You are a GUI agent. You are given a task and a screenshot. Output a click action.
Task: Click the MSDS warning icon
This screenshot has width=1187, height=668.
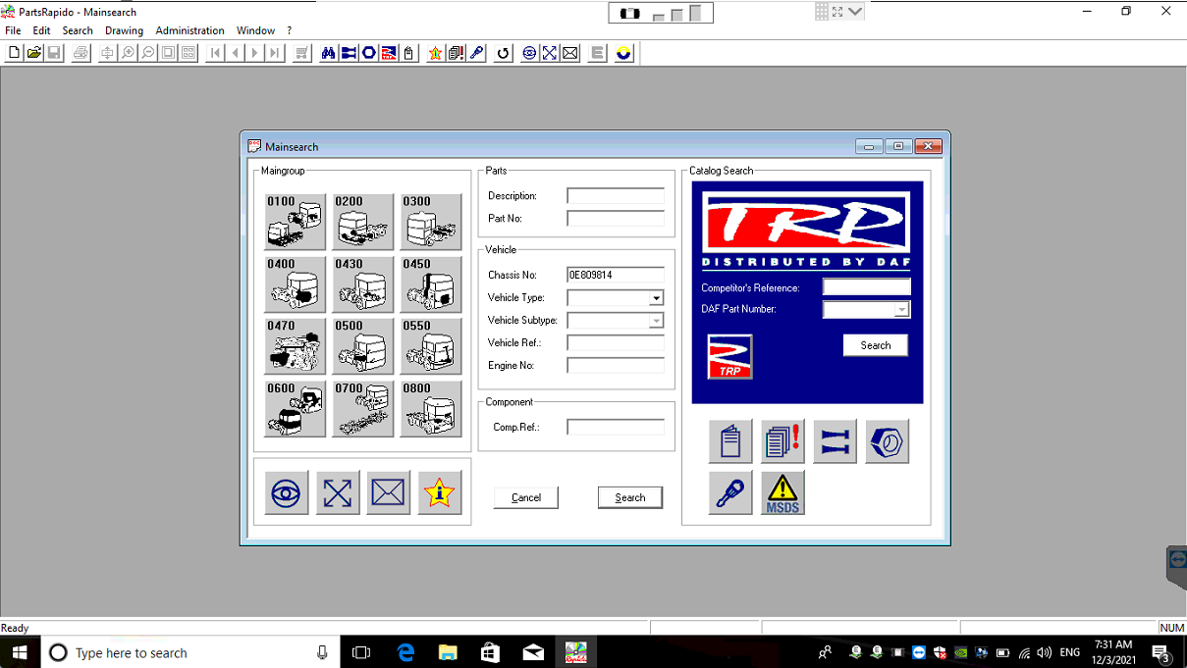(782, 493)
